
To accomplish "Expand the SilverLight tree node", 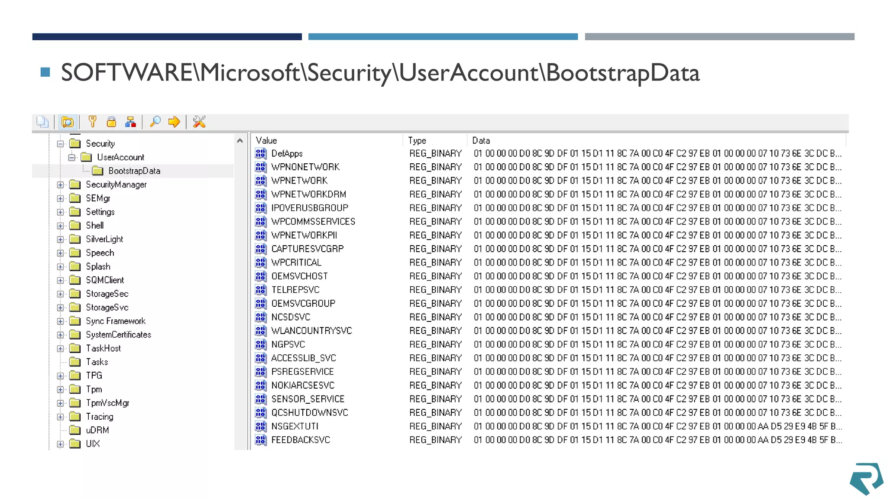I will click(60, 239).
